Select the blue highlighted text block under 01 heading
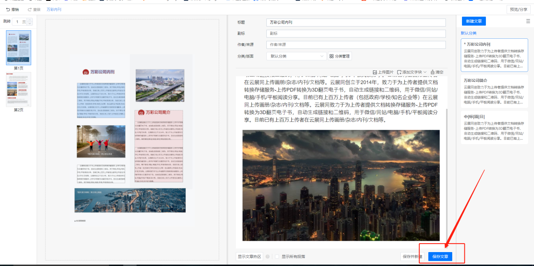Screen dimensions: 534x266 (101, 100)
